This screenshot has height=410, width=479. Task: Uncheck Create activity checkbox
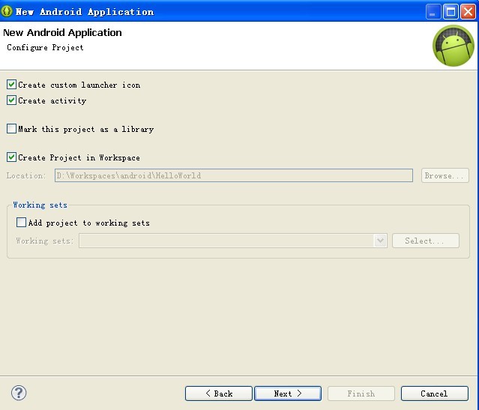coord(11,100)
